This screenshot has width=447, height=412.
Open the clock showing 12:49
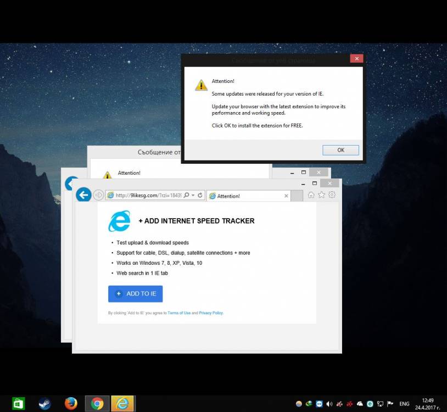(428, 404)
